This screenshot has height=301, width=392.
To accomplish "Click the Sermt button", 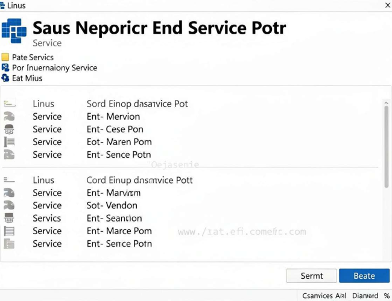I will click(311, 276).
